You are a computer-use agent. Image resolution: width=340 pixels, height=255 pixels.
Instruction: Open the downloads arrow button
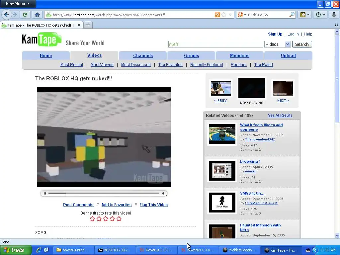coord(334,15)
